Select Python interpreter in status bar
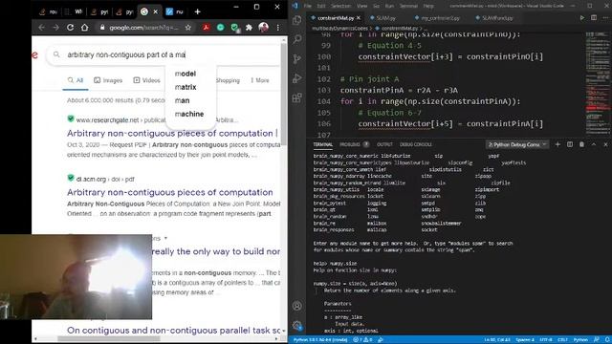The image size is (612, 344). coord(320,340)
